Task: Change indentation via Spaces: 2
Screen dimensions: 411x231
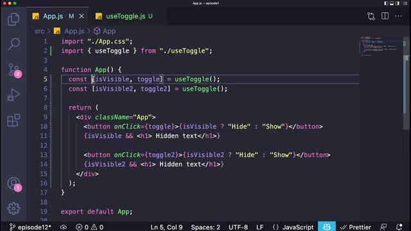Action: [205, 227]
